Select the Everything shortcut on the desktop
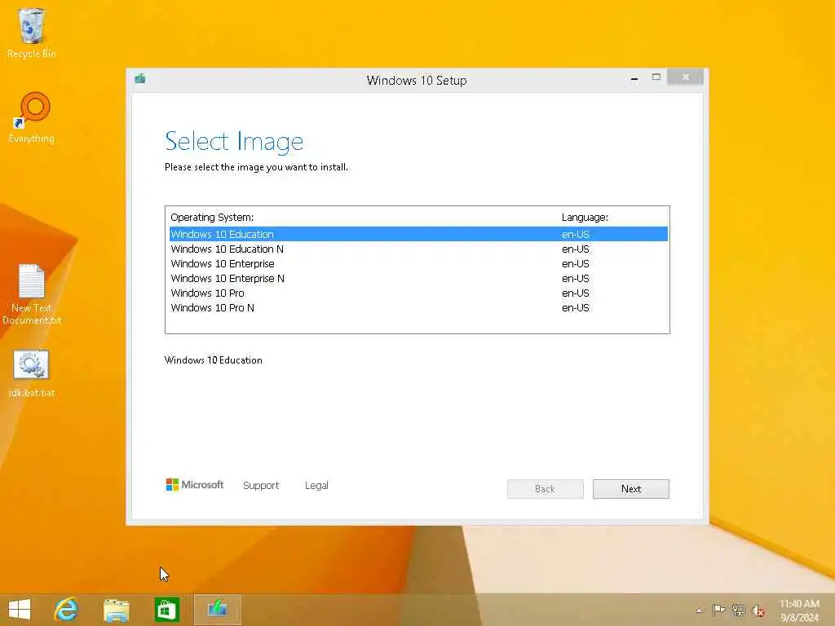Image resolution: width=835 pixels, height=626 pixels. click(32, 117)
